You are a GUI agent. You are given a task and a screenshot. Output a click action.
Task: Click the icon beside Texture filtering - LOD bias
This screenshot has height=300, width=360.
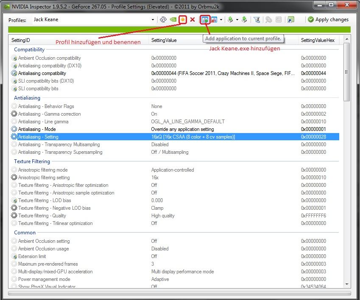click(x=14, y=200)
